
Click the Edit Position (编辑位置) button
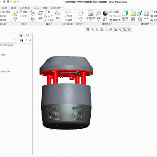(x=115, y=20)
